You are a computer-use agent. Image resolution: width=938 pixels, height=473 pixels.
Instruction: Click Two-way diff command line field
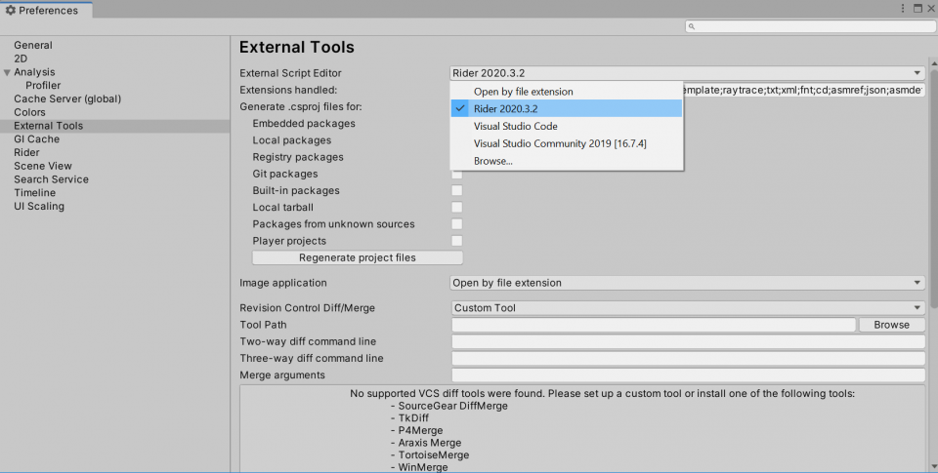pos(688,341)
